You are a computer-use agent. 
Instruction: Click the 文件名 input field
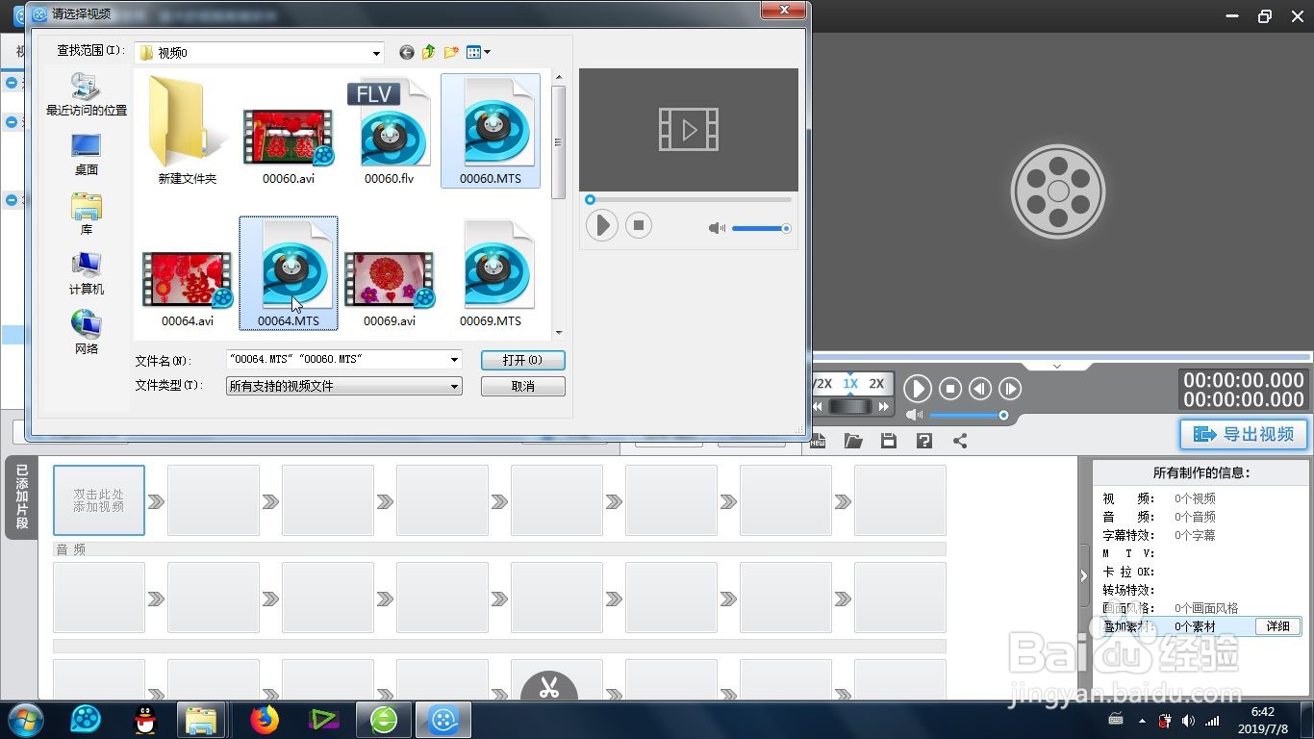tap(337, 360)
